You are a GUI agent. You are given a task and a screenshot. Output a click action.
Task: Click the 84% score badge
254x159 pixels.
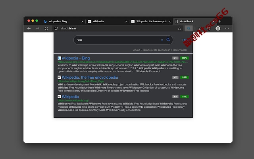coord(184,97)
